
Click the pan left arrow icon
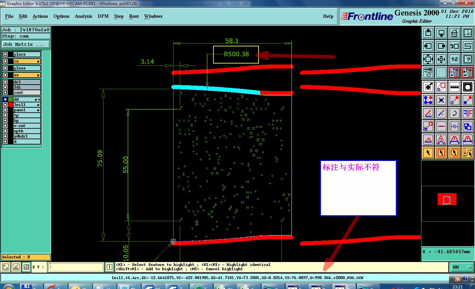tap(428, 46)
